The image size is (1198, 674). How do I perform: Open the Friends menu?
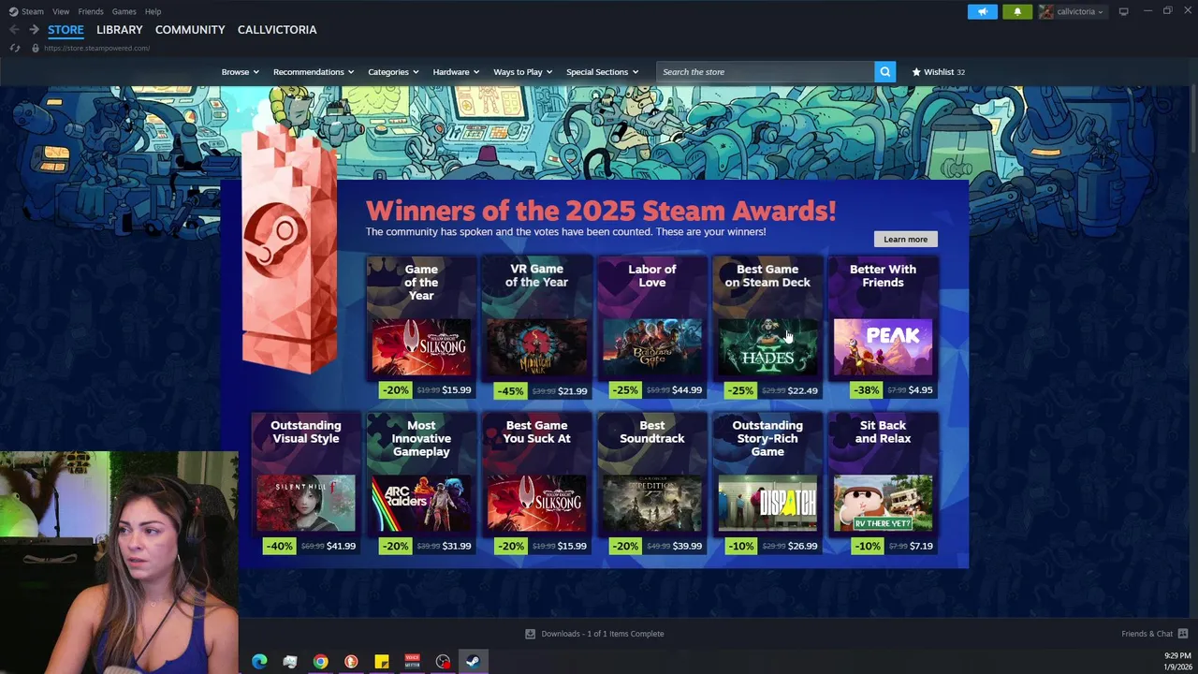[91, 11]
